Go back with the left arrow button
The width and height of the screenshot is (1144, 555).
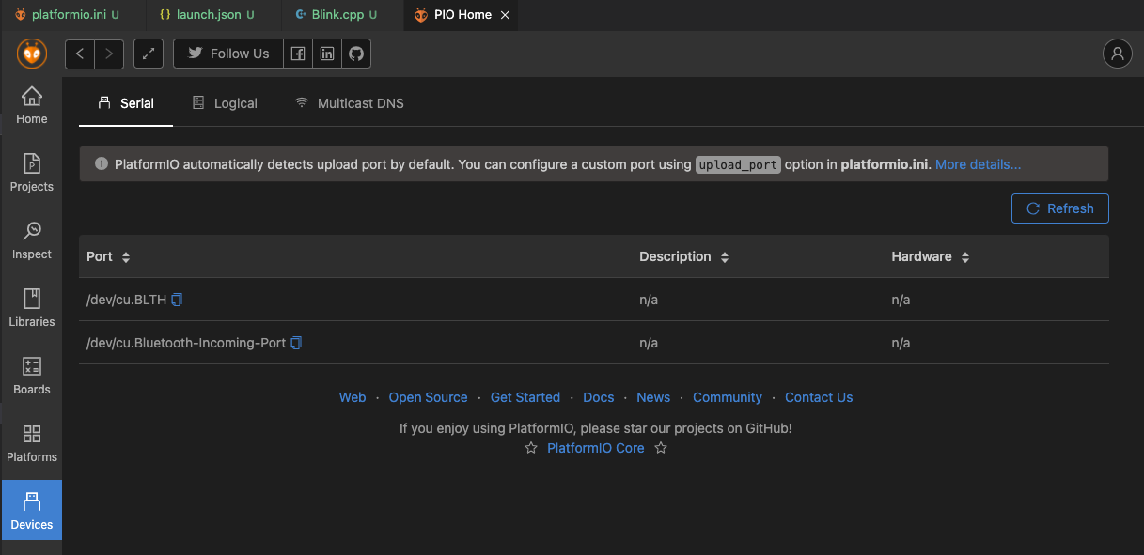pos(80,54)
